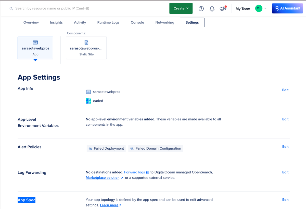This screenshot has width=306, height=209.
Task: Open the App Spec Learn more link
Action: click(109, 205)
